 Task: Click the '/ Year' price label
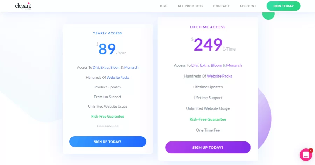[121, 53]
